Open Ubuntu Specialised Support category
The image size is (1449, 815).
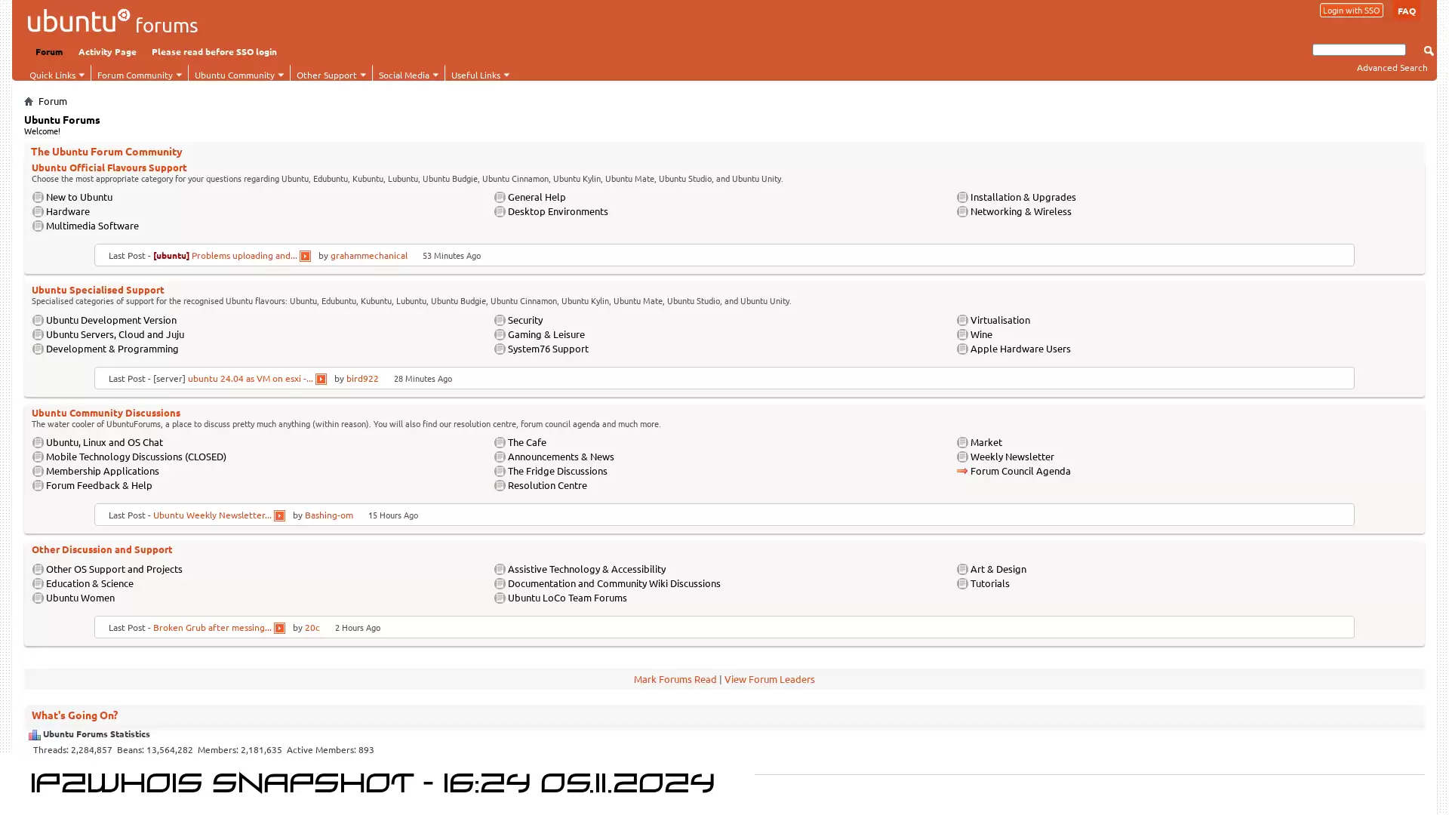[x=98, y=291]
